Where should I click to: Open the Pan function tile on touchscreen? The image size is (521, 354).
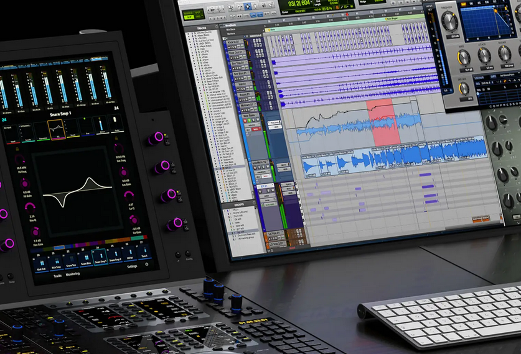click(x=87, y=126)
